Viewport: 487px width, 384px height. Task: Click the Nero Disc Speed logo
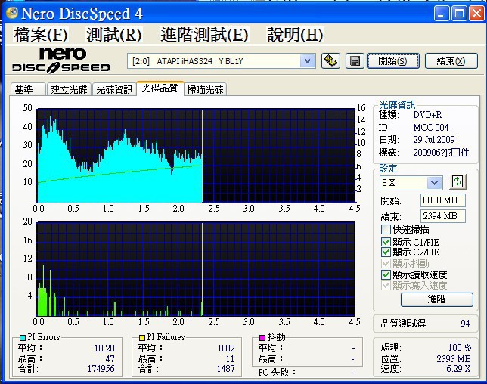[60, 60]
